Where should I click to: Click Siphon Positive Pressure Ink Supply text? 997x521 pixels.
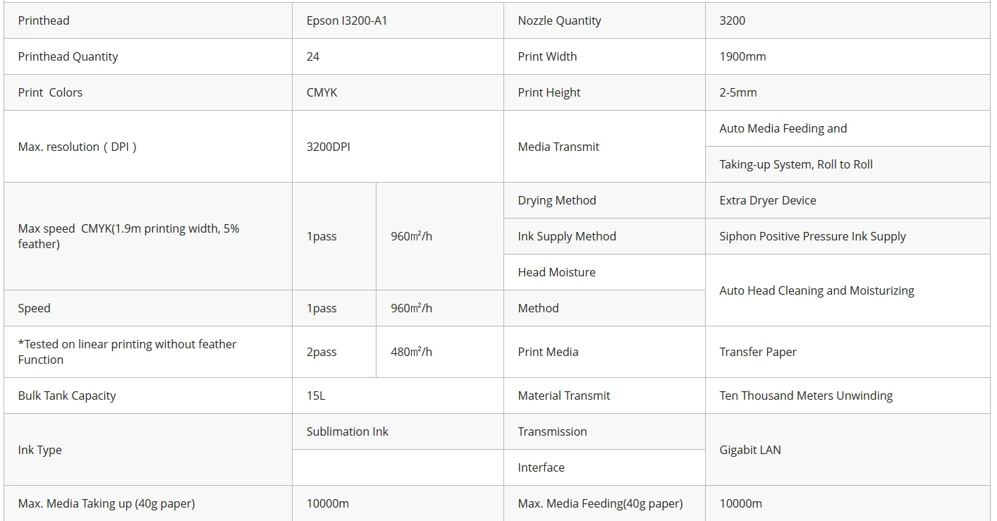click(x=812, y=236)
